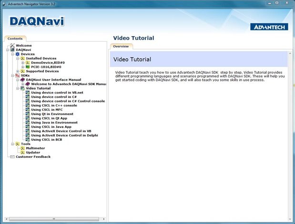Click the tree horizontal scrollbar thumb
Screen dimensions: 295x224
point(54,219)
